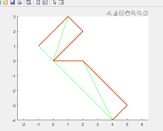163x131 pixels.
Task: Click x-axis tick label 0
Action: point(53,124)
